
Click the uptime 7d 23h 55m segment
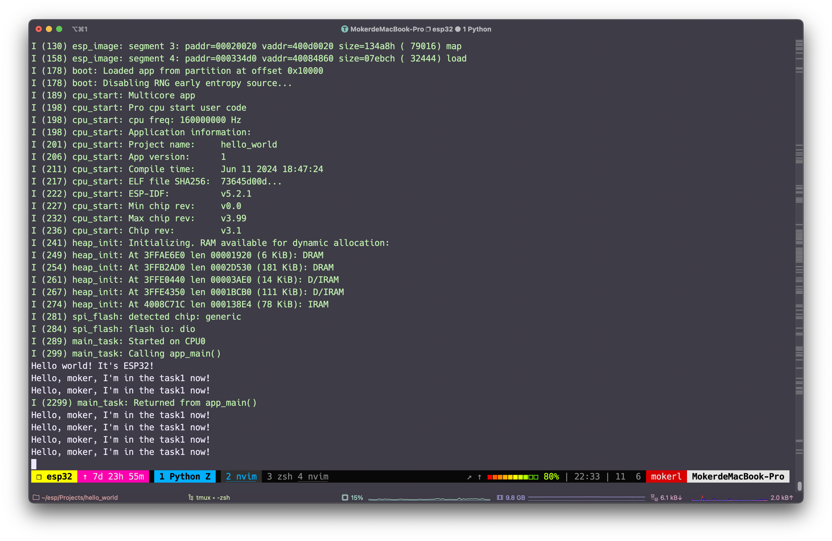tap(113, 476)
